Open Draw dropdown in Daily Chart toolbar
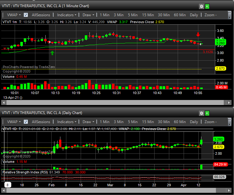This screenshot has width=234, height=195. pos(89,122)
